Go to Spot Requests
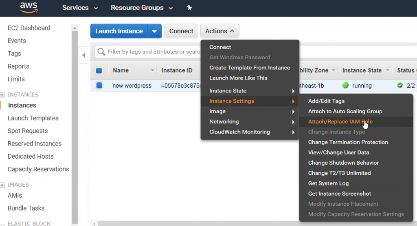417x226 pixels. 28,131
